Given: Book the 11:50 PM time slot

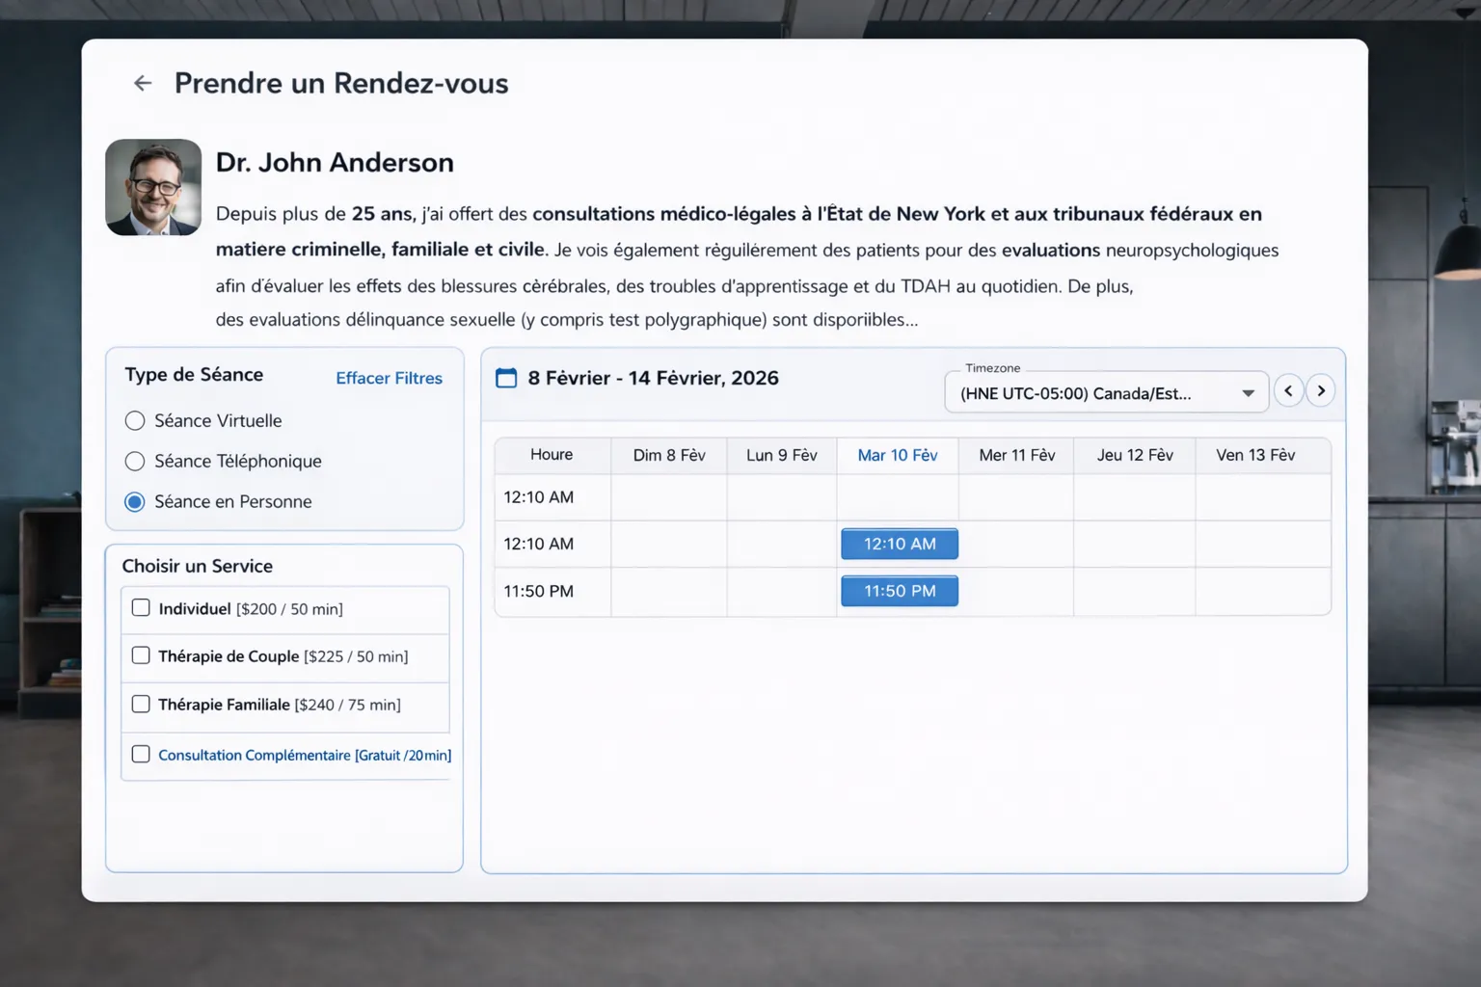Looking at the screenshot, I should point(900,591).
